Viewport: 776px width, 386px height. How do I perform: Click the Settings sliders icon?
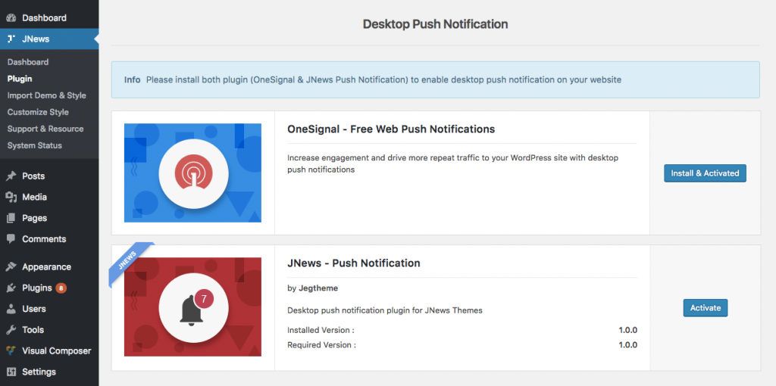point(11,372)
